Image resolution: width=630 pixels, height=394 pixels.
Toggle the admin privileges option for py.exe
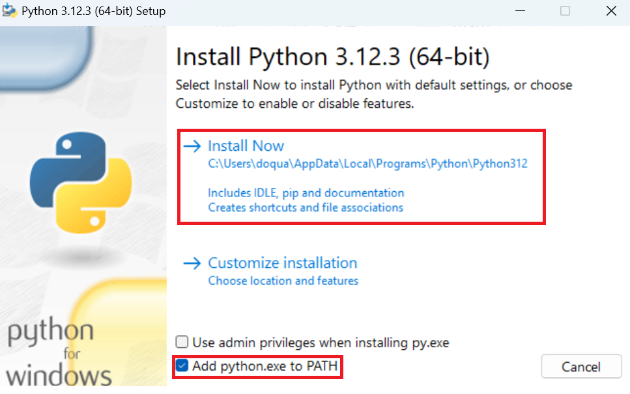(x=180, y=343)
